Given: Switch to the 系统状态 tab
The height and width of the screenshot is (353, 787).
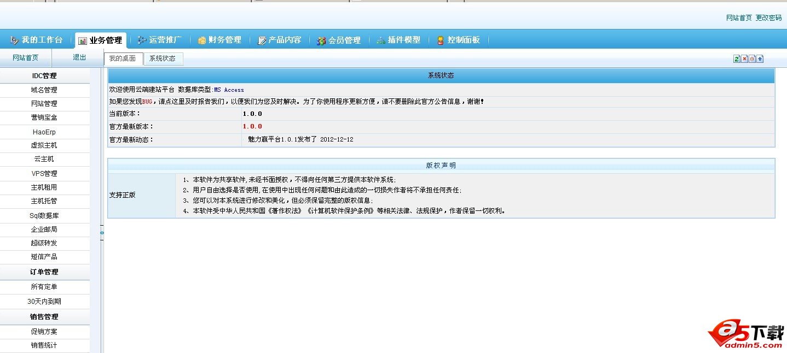Looking at the screenshot, I should [x=163, y=58].
